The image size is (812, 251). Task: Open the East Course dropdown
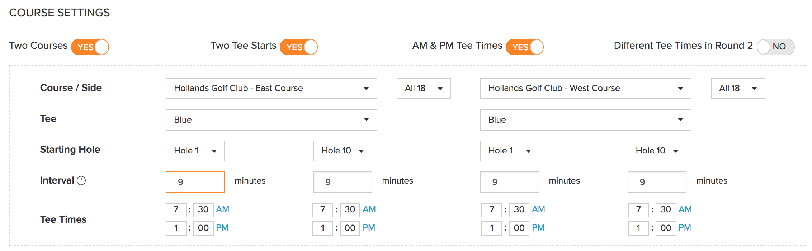click(x=272, y=89)
